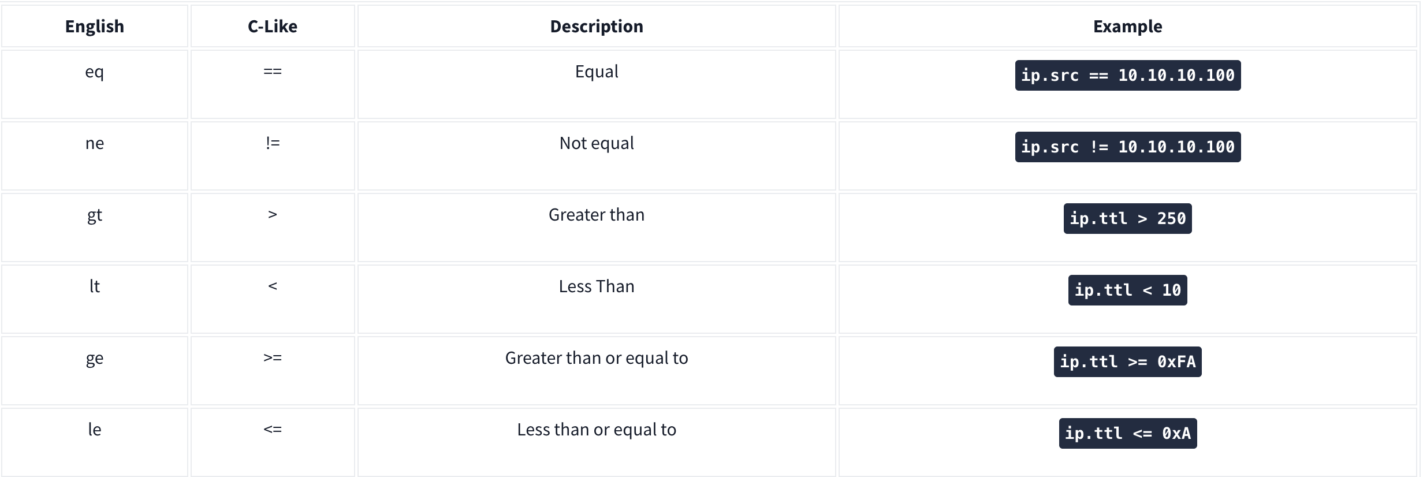Viewport: 1423px width, 477px height.
Task: Click the Example column header
Action: click(x=1127, y=27)
